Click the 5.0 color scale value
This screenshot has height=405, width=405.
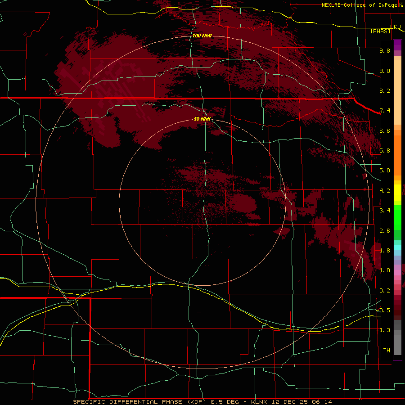coord(385,171)
